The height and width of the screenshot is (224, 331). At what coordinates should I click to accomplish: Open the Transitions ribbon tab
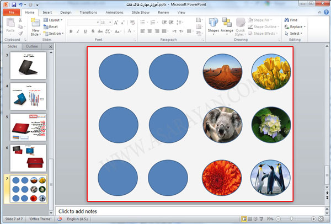coord(88,12)
